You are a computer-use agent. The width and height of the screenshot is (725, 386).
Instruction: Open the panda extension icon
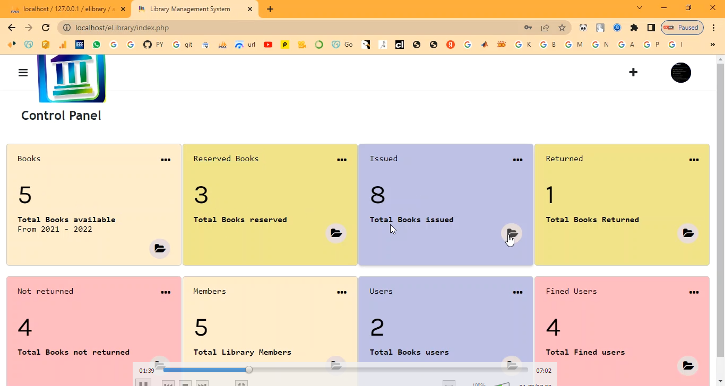pos(583,28)
